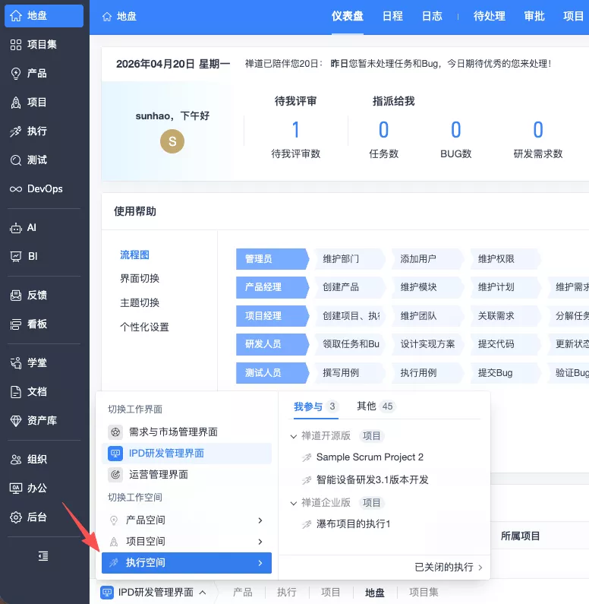Open 项目 tab in bottom bar

pyautogui.click(x=330, y=593)
